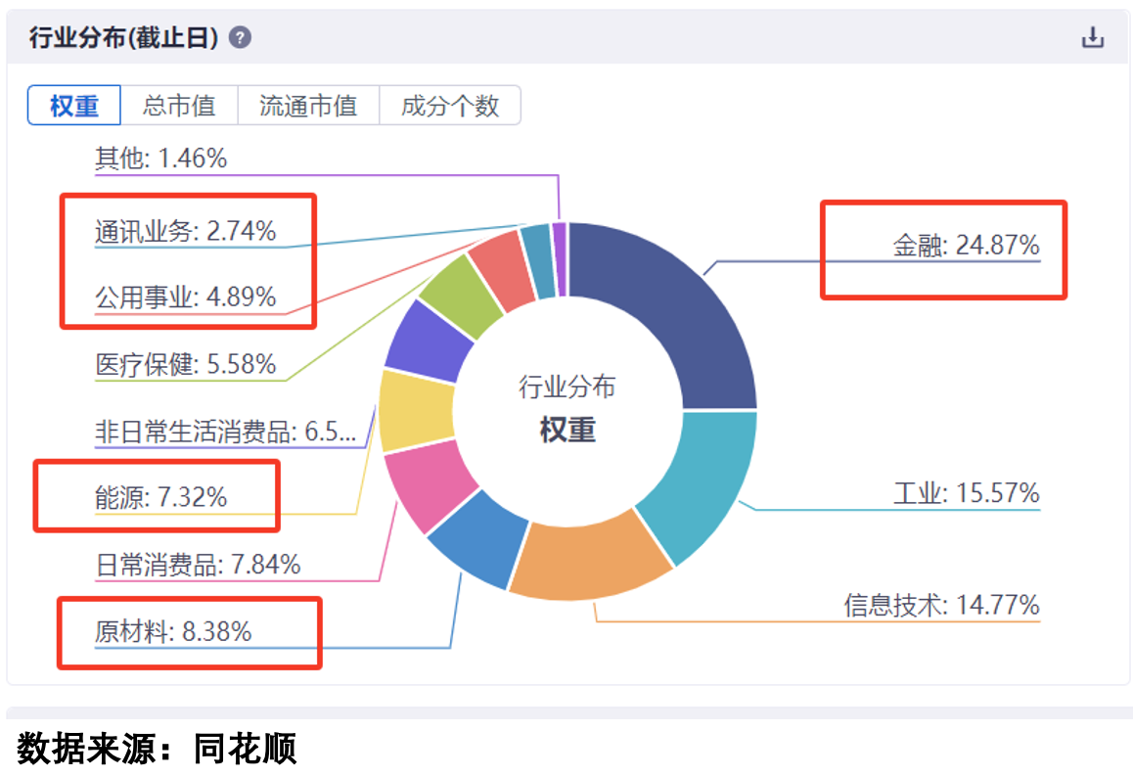The height and width of the screenshot is (777, 1133).
Task: Click the download chart icon
Action: point(1092,38)
